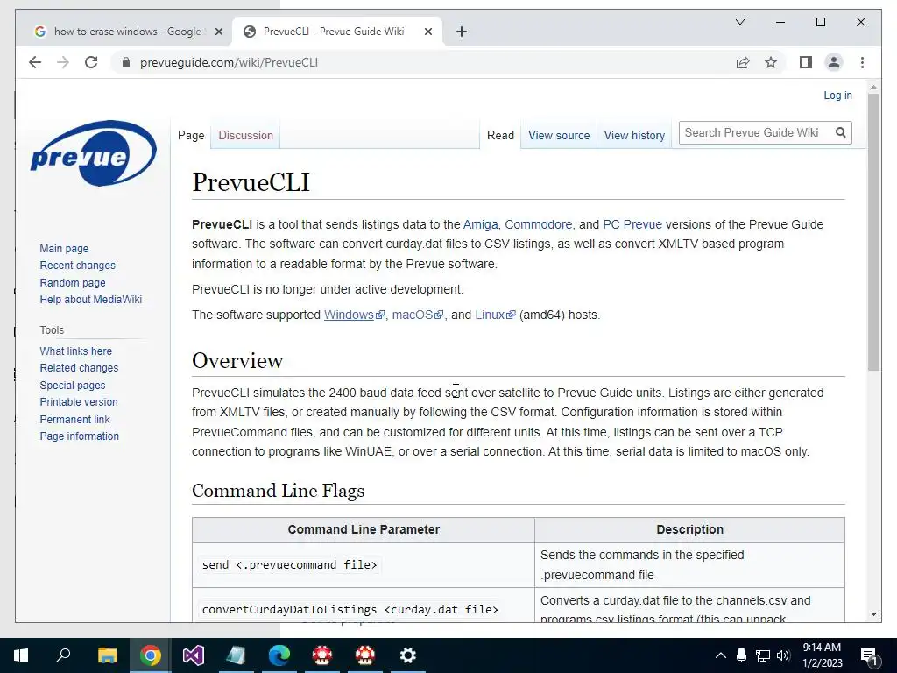Close the Google search tab
Screen dimensions: 897x673
pos(218,32)
